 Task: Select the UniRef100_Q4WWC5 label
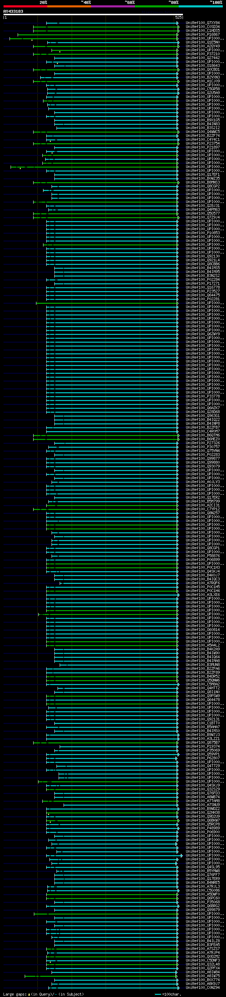[203, 132]
